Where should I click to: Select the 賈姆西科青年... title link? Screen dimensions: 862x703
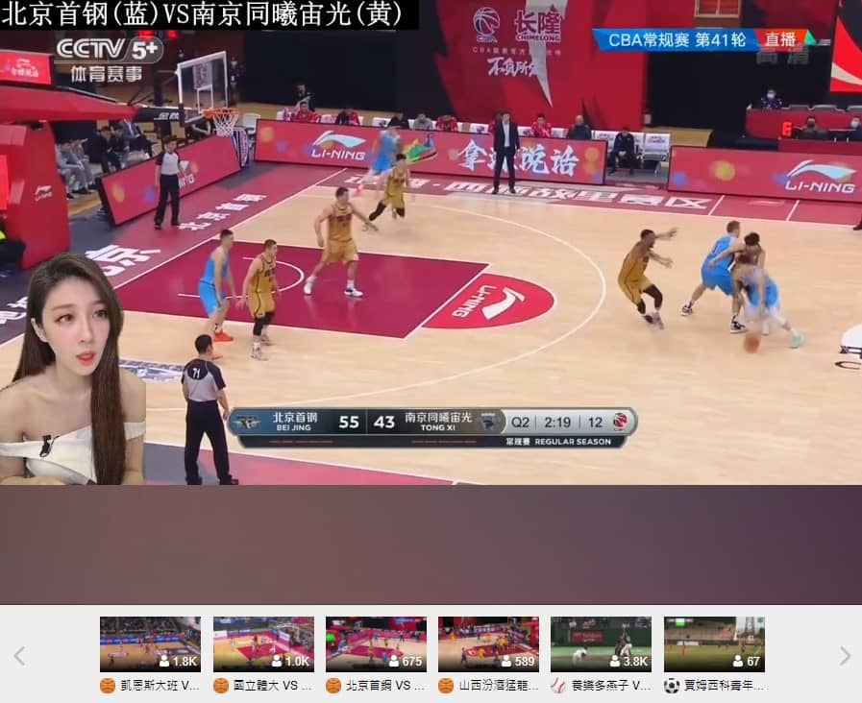tap(724, 686)
